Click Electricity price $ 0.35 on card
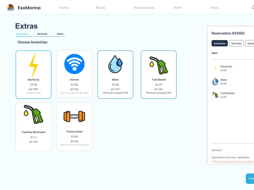254x190 pixels. tap(34, 85)
